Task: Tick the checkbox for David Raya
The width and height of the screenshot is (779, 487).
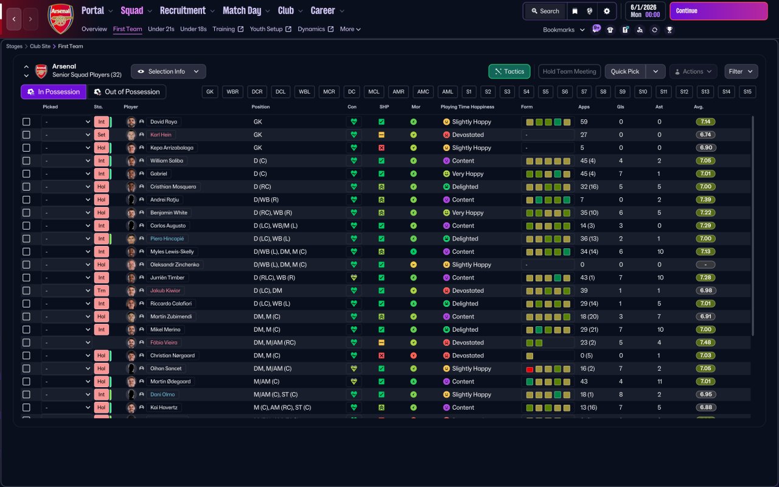Action: pyautogui.click(x=26, y=122)
